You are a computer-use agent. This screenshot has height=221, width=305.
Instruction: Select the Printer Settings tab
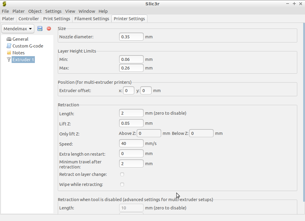pos(129,19)
